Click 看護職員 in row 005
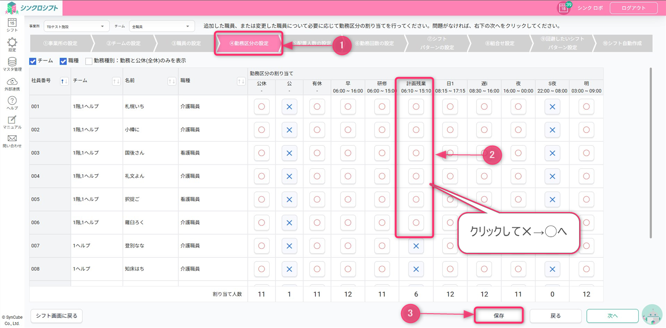 190,199
